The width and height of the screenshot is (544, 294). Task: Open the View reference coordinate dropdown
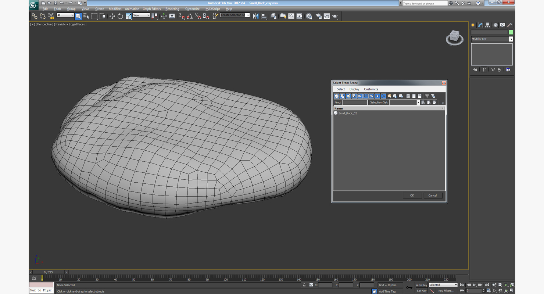pyautogui.click(x=141, y=15)
